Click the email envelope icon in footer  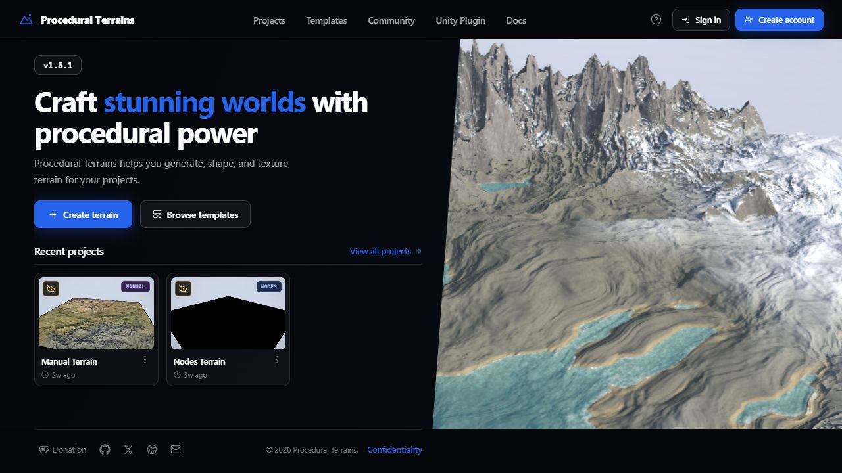176,449
